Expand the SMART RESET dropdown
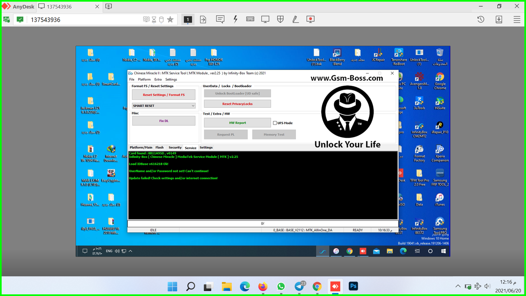526x296 pixels. click(x=164, y=106)
